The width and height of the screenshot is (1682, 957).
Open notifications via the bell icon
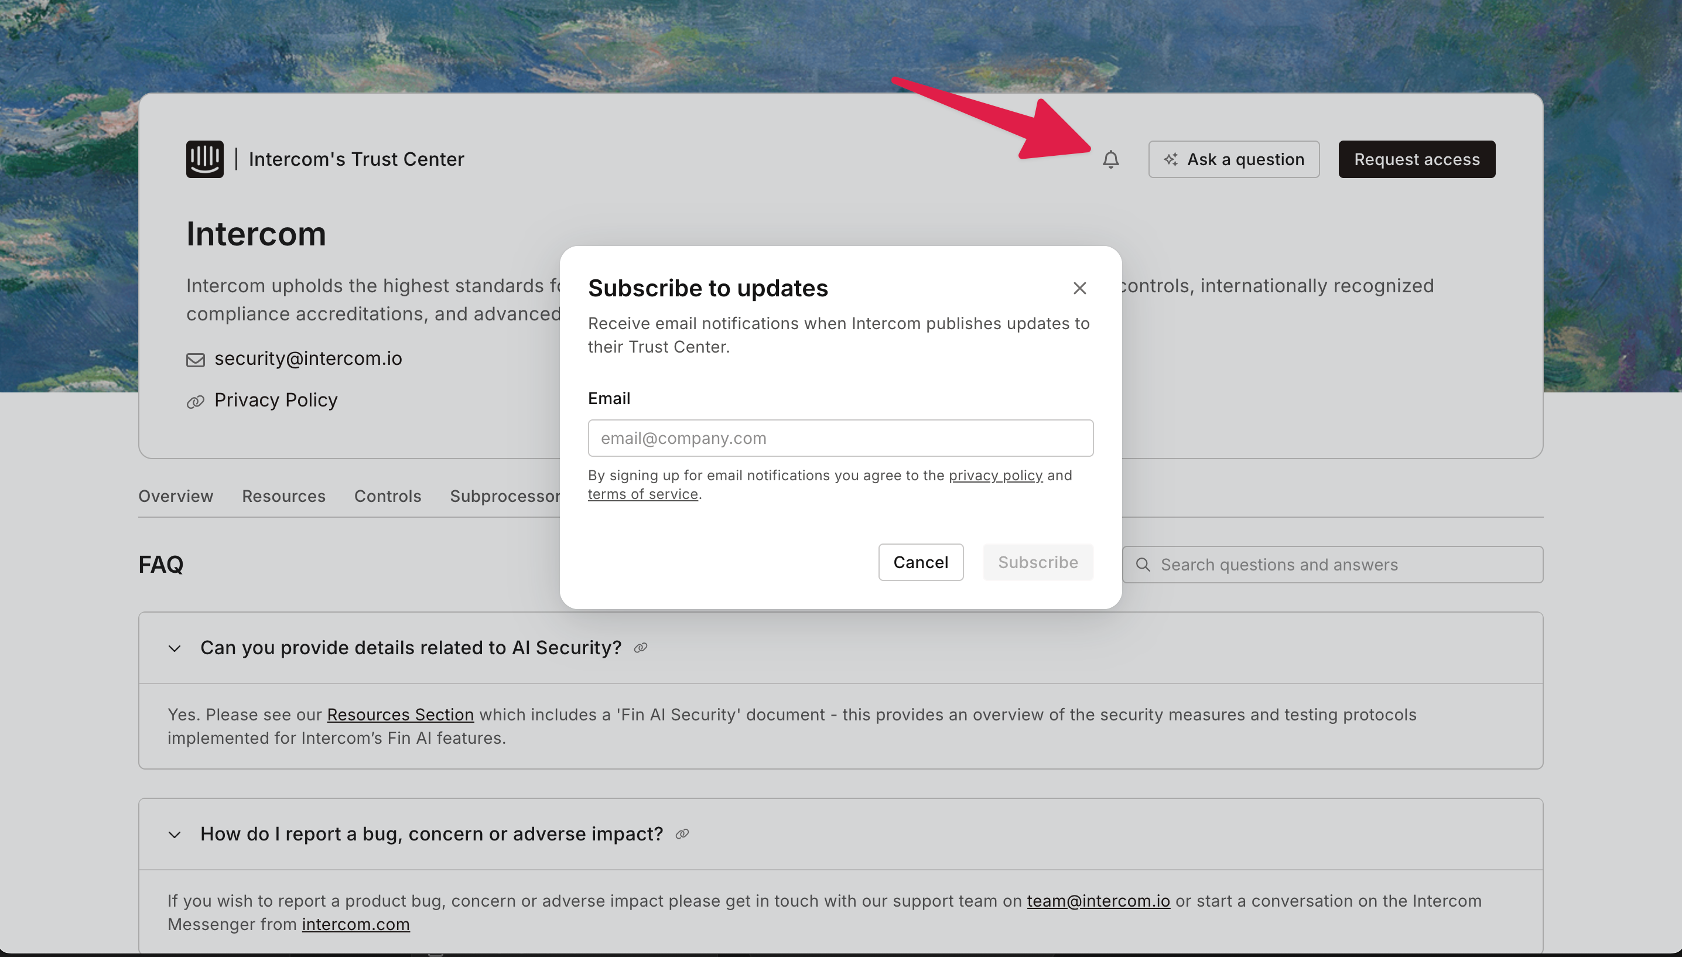coord(1110,159)
